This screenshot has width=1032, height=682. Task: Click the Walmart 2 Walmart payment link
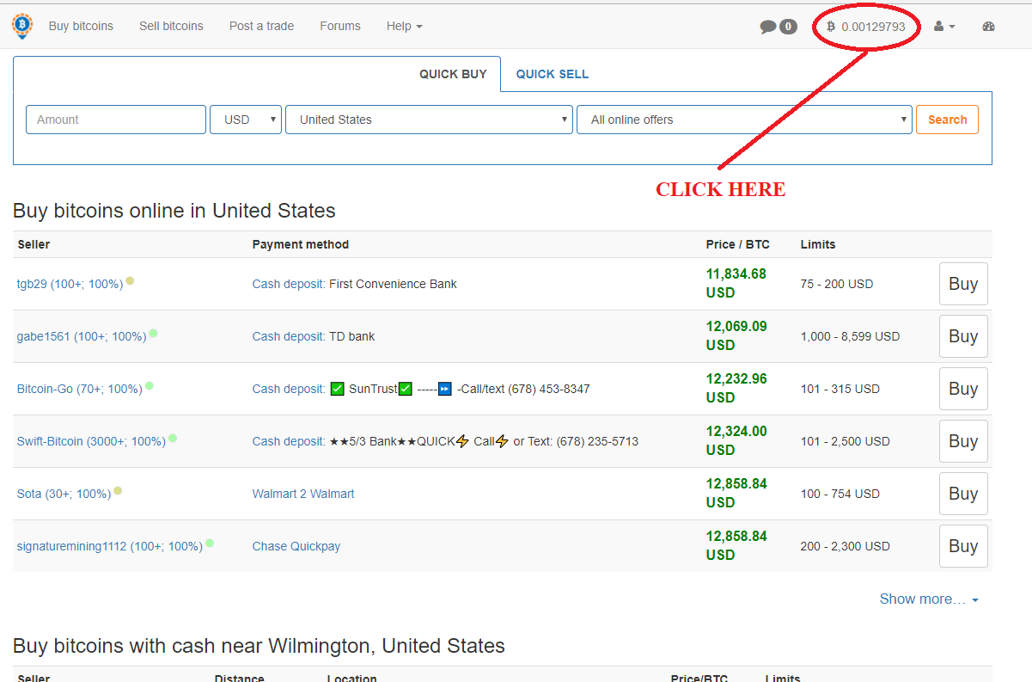pos(302,494)
